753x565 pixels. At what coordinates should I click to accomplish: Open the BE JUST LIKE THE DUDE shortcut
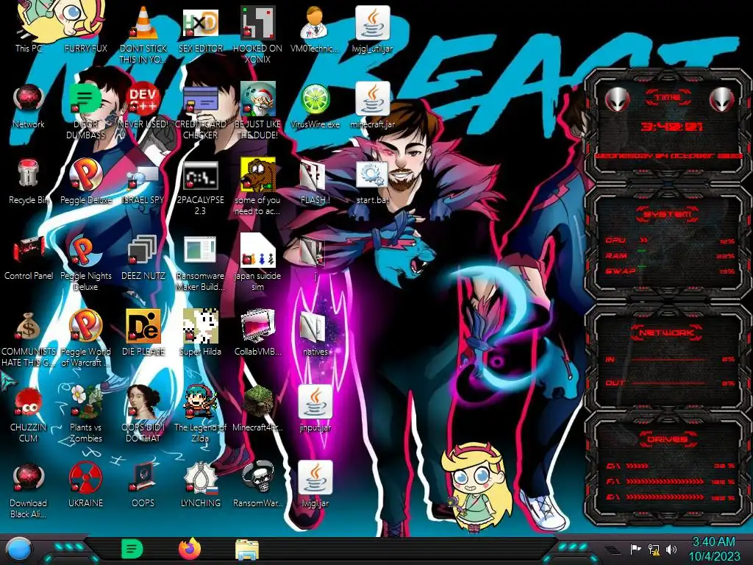[x=257, y=99]
